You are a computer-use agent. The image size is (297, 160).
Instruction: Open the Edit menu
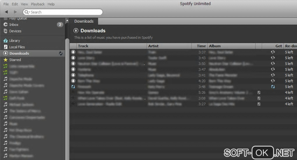[x=15, y=4]
